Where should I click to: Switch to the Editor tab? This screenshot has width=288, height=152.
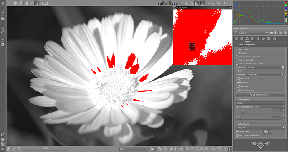pos(3,41)
